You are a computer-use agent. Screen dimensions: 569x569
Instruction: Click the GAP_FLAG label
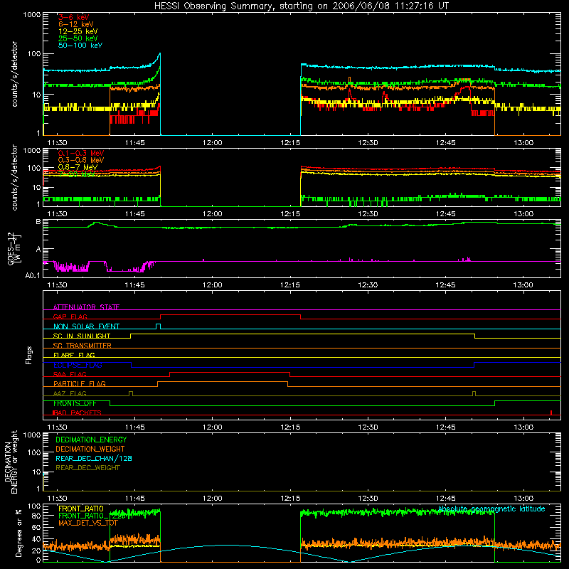click(70, 317)
